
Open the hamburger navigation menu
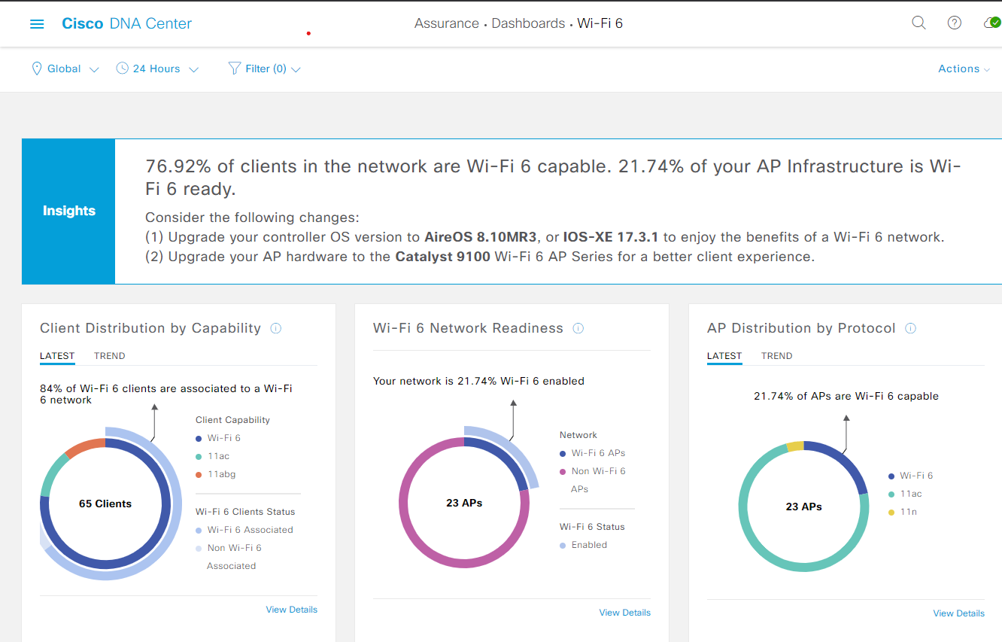pos(37,24)
